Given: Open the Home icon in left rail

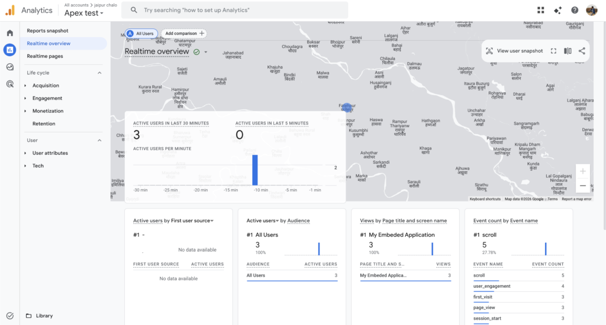Looking at the screenshot, I should (9, 33).
